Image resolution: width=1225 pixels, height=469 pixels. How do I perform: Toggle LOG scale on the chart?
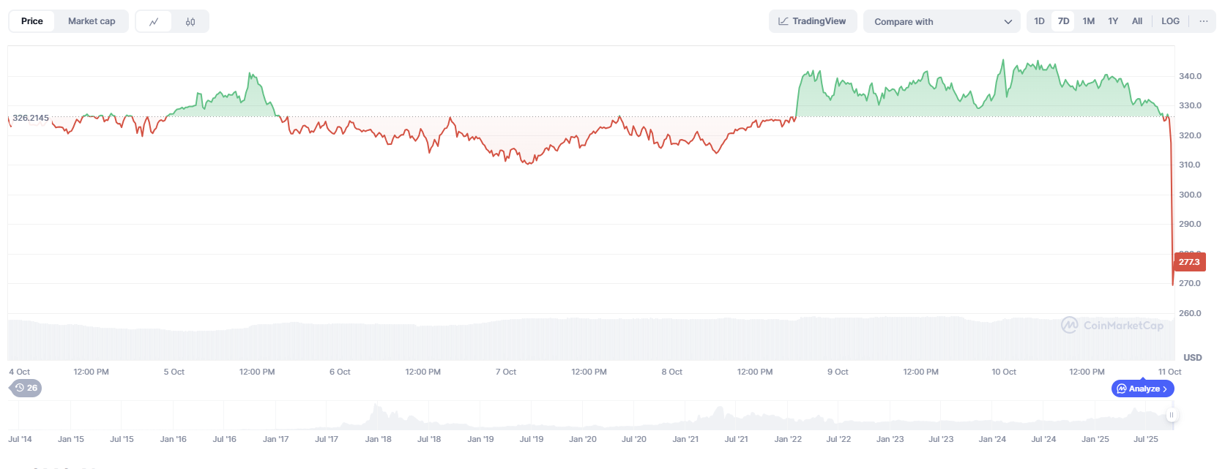[x=1170, y=21]
